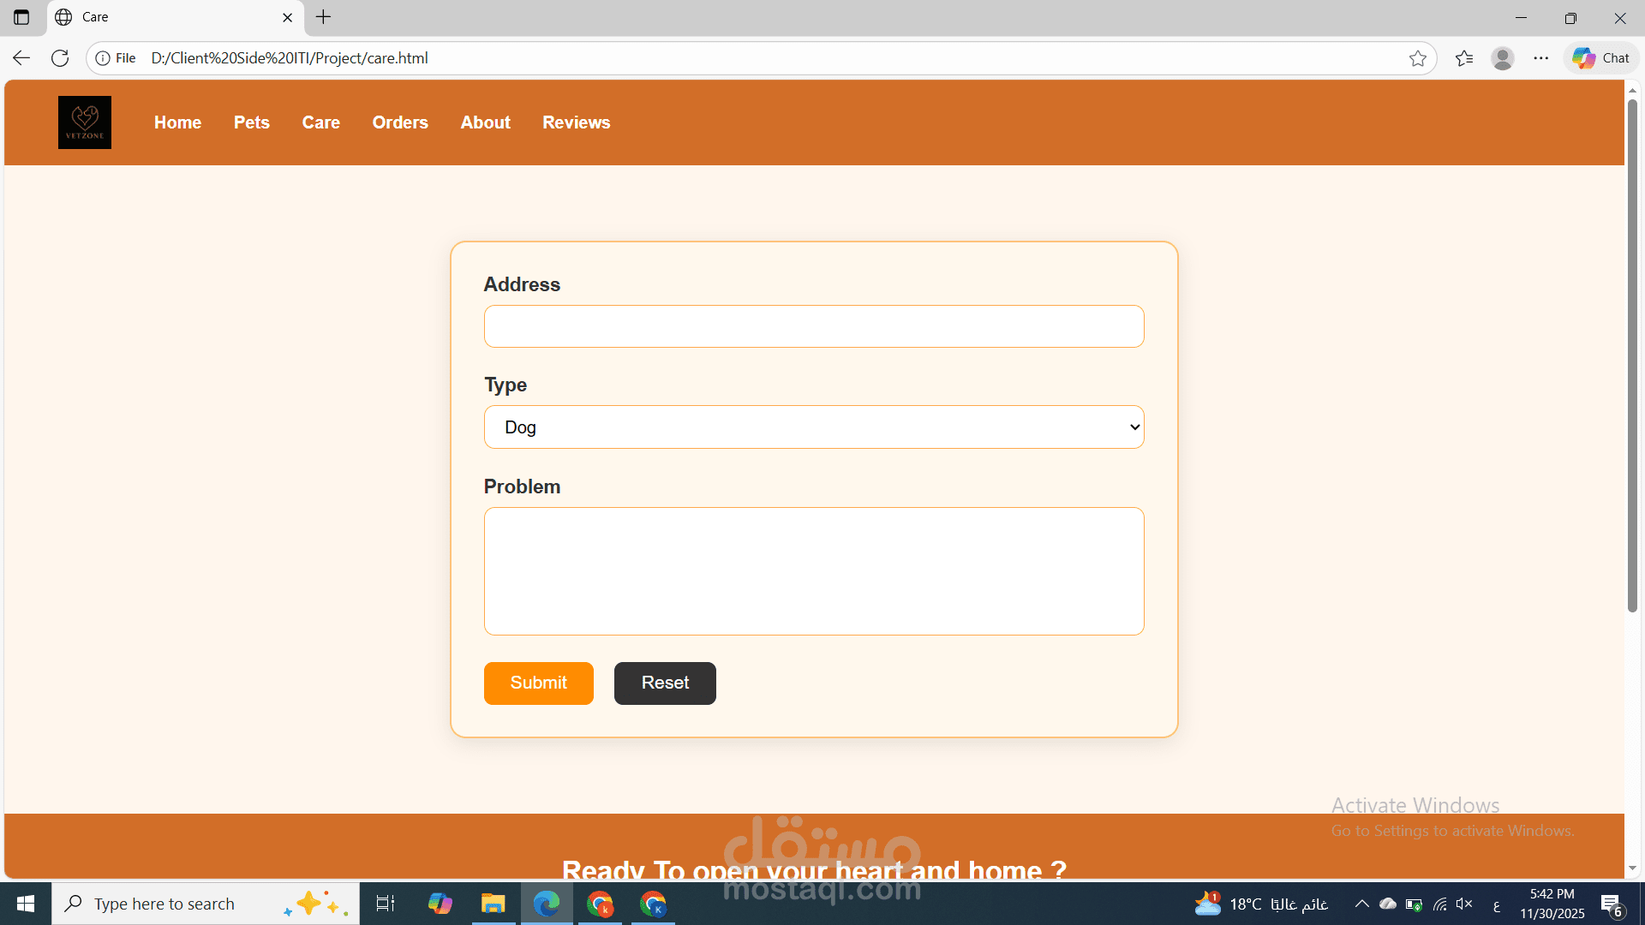Show hidden system tray icons chevron
The image size is (1645, 925).
1361,904
